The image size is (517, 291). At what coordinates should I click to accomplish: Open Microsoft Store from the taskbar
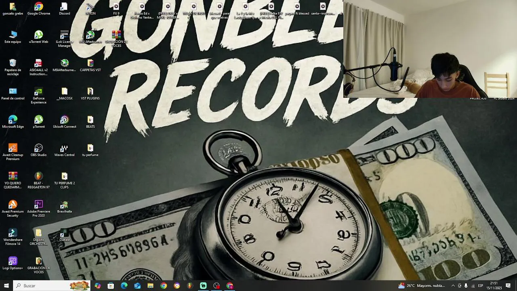[111, 286]
